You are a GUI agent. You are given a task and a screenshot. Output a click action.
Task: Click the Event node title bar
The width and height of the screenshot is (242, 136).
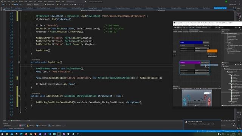click(191, 42)
